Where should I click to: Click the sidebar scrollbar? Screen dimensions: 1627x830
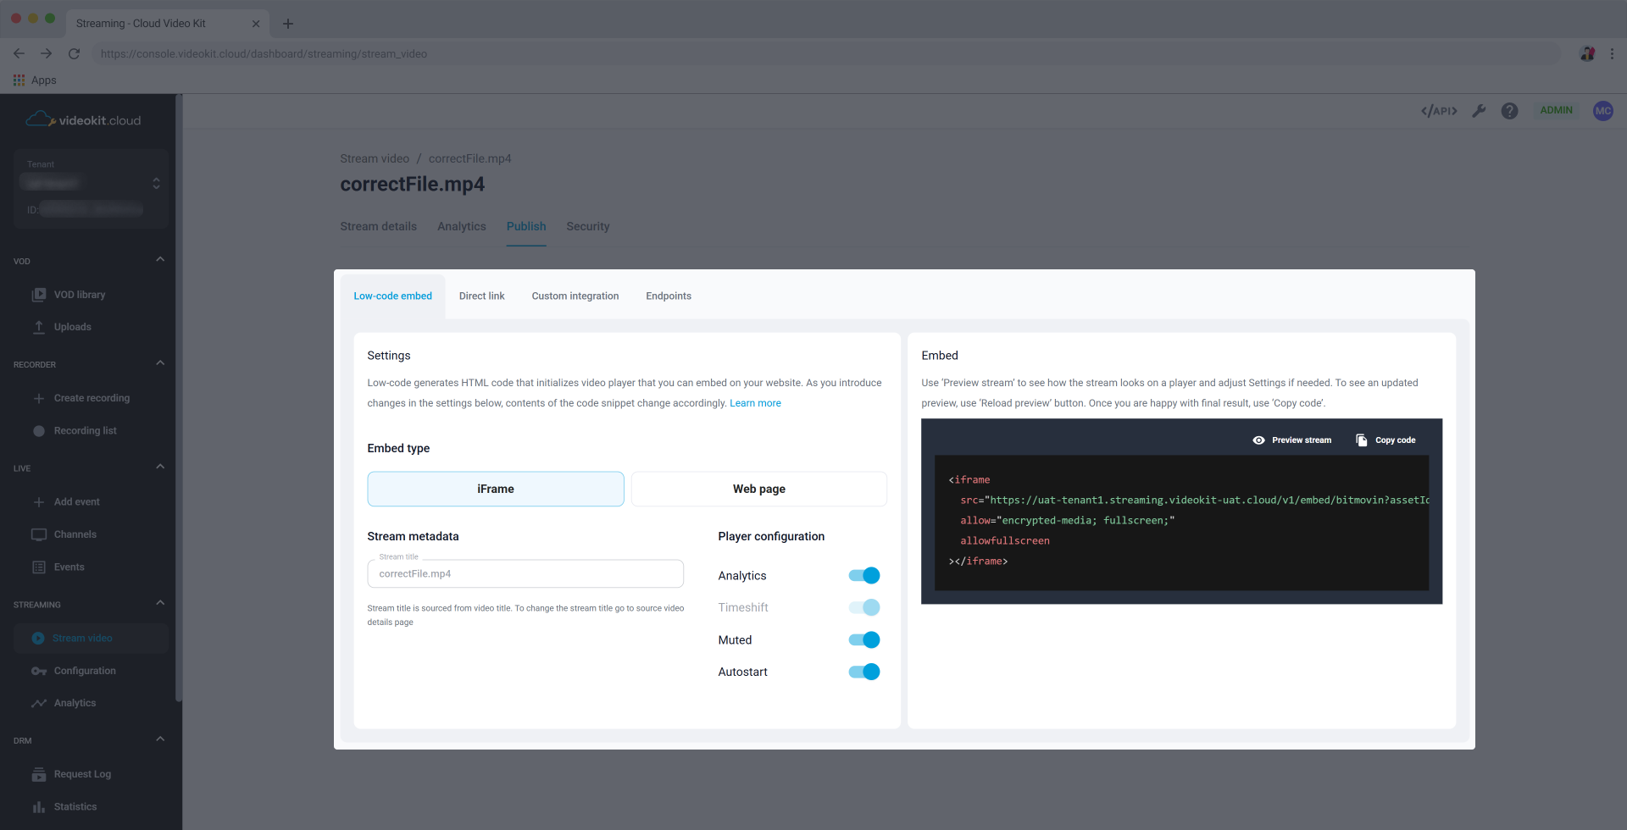point(178,398)
